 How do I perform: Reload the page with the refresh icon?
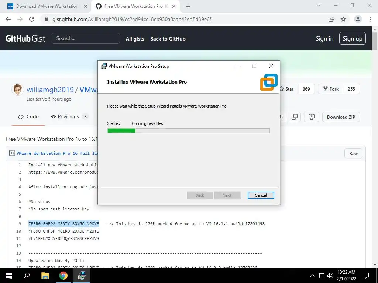[32, 19]
